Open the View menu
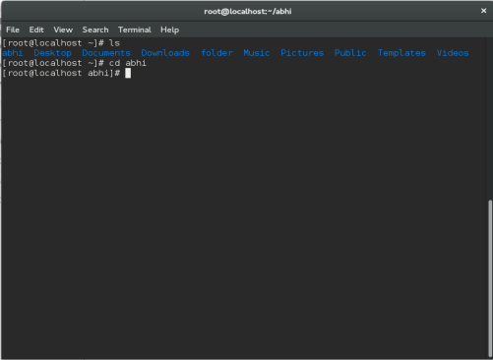The image size is (493, 360). pyautogui.click(x=63, y=30)
